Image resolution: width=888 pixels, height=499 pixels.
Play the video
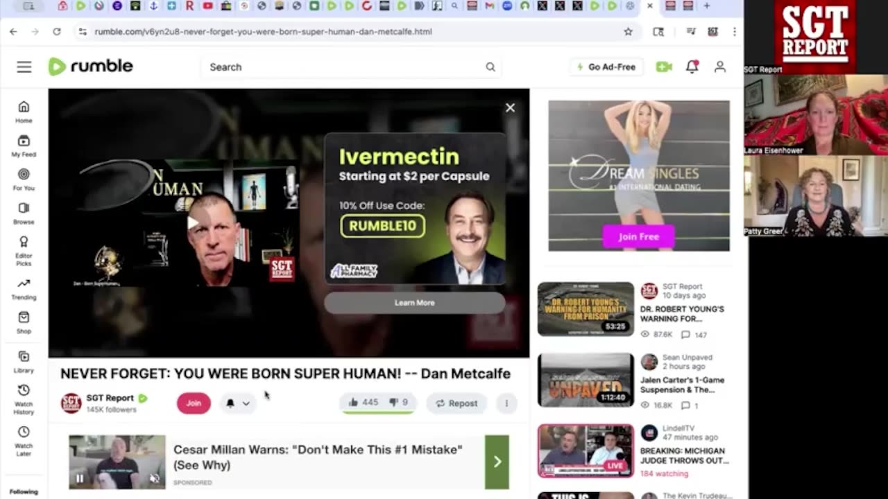194,222
